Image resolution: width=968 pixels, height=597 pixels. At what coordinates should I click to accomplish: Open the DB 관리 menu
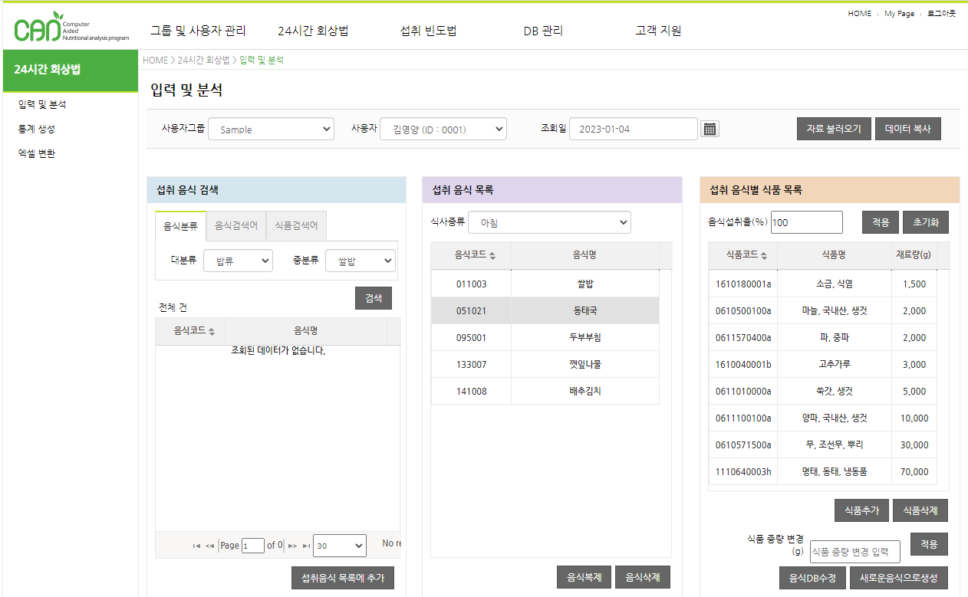[543, 31]
